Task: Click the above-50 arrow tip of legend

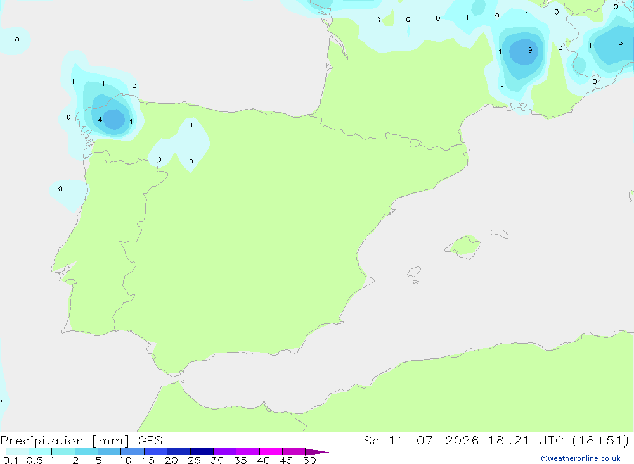Action: pyautogui.click(x=317, y=451)
